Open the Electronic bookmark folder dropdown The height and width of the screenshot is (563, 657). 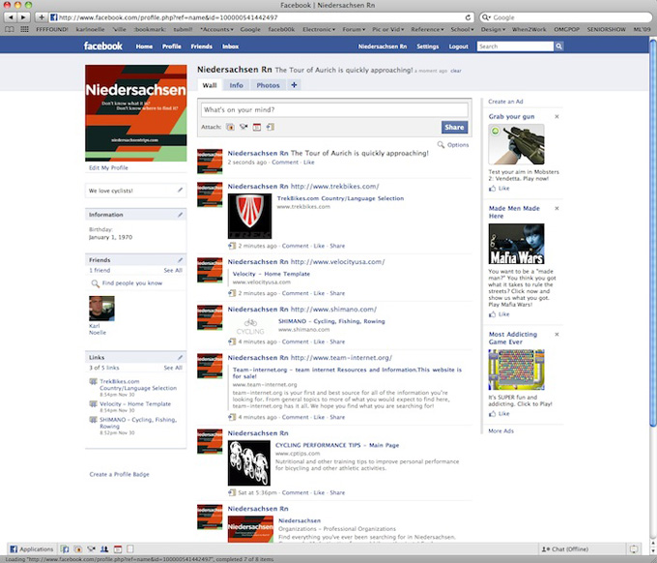[x=319, y=29]
